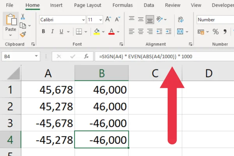The height and width of the screenshot is (156, 234).
Task: Select row 3 header
Action: coord(10,123)
